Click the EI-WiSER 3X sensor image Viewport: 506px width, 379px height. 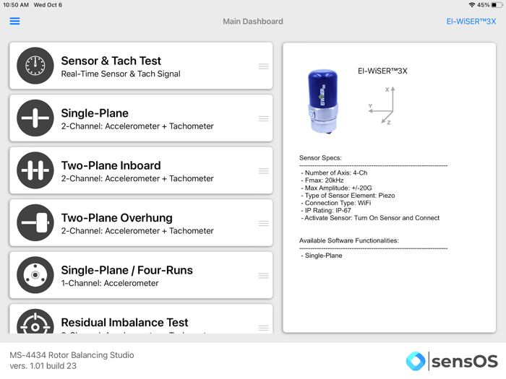point(322,101)
